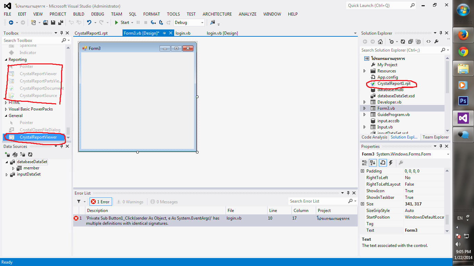
Task: Open Photoshop from the Windows taskbar
Action: click(x=463, y=101)
